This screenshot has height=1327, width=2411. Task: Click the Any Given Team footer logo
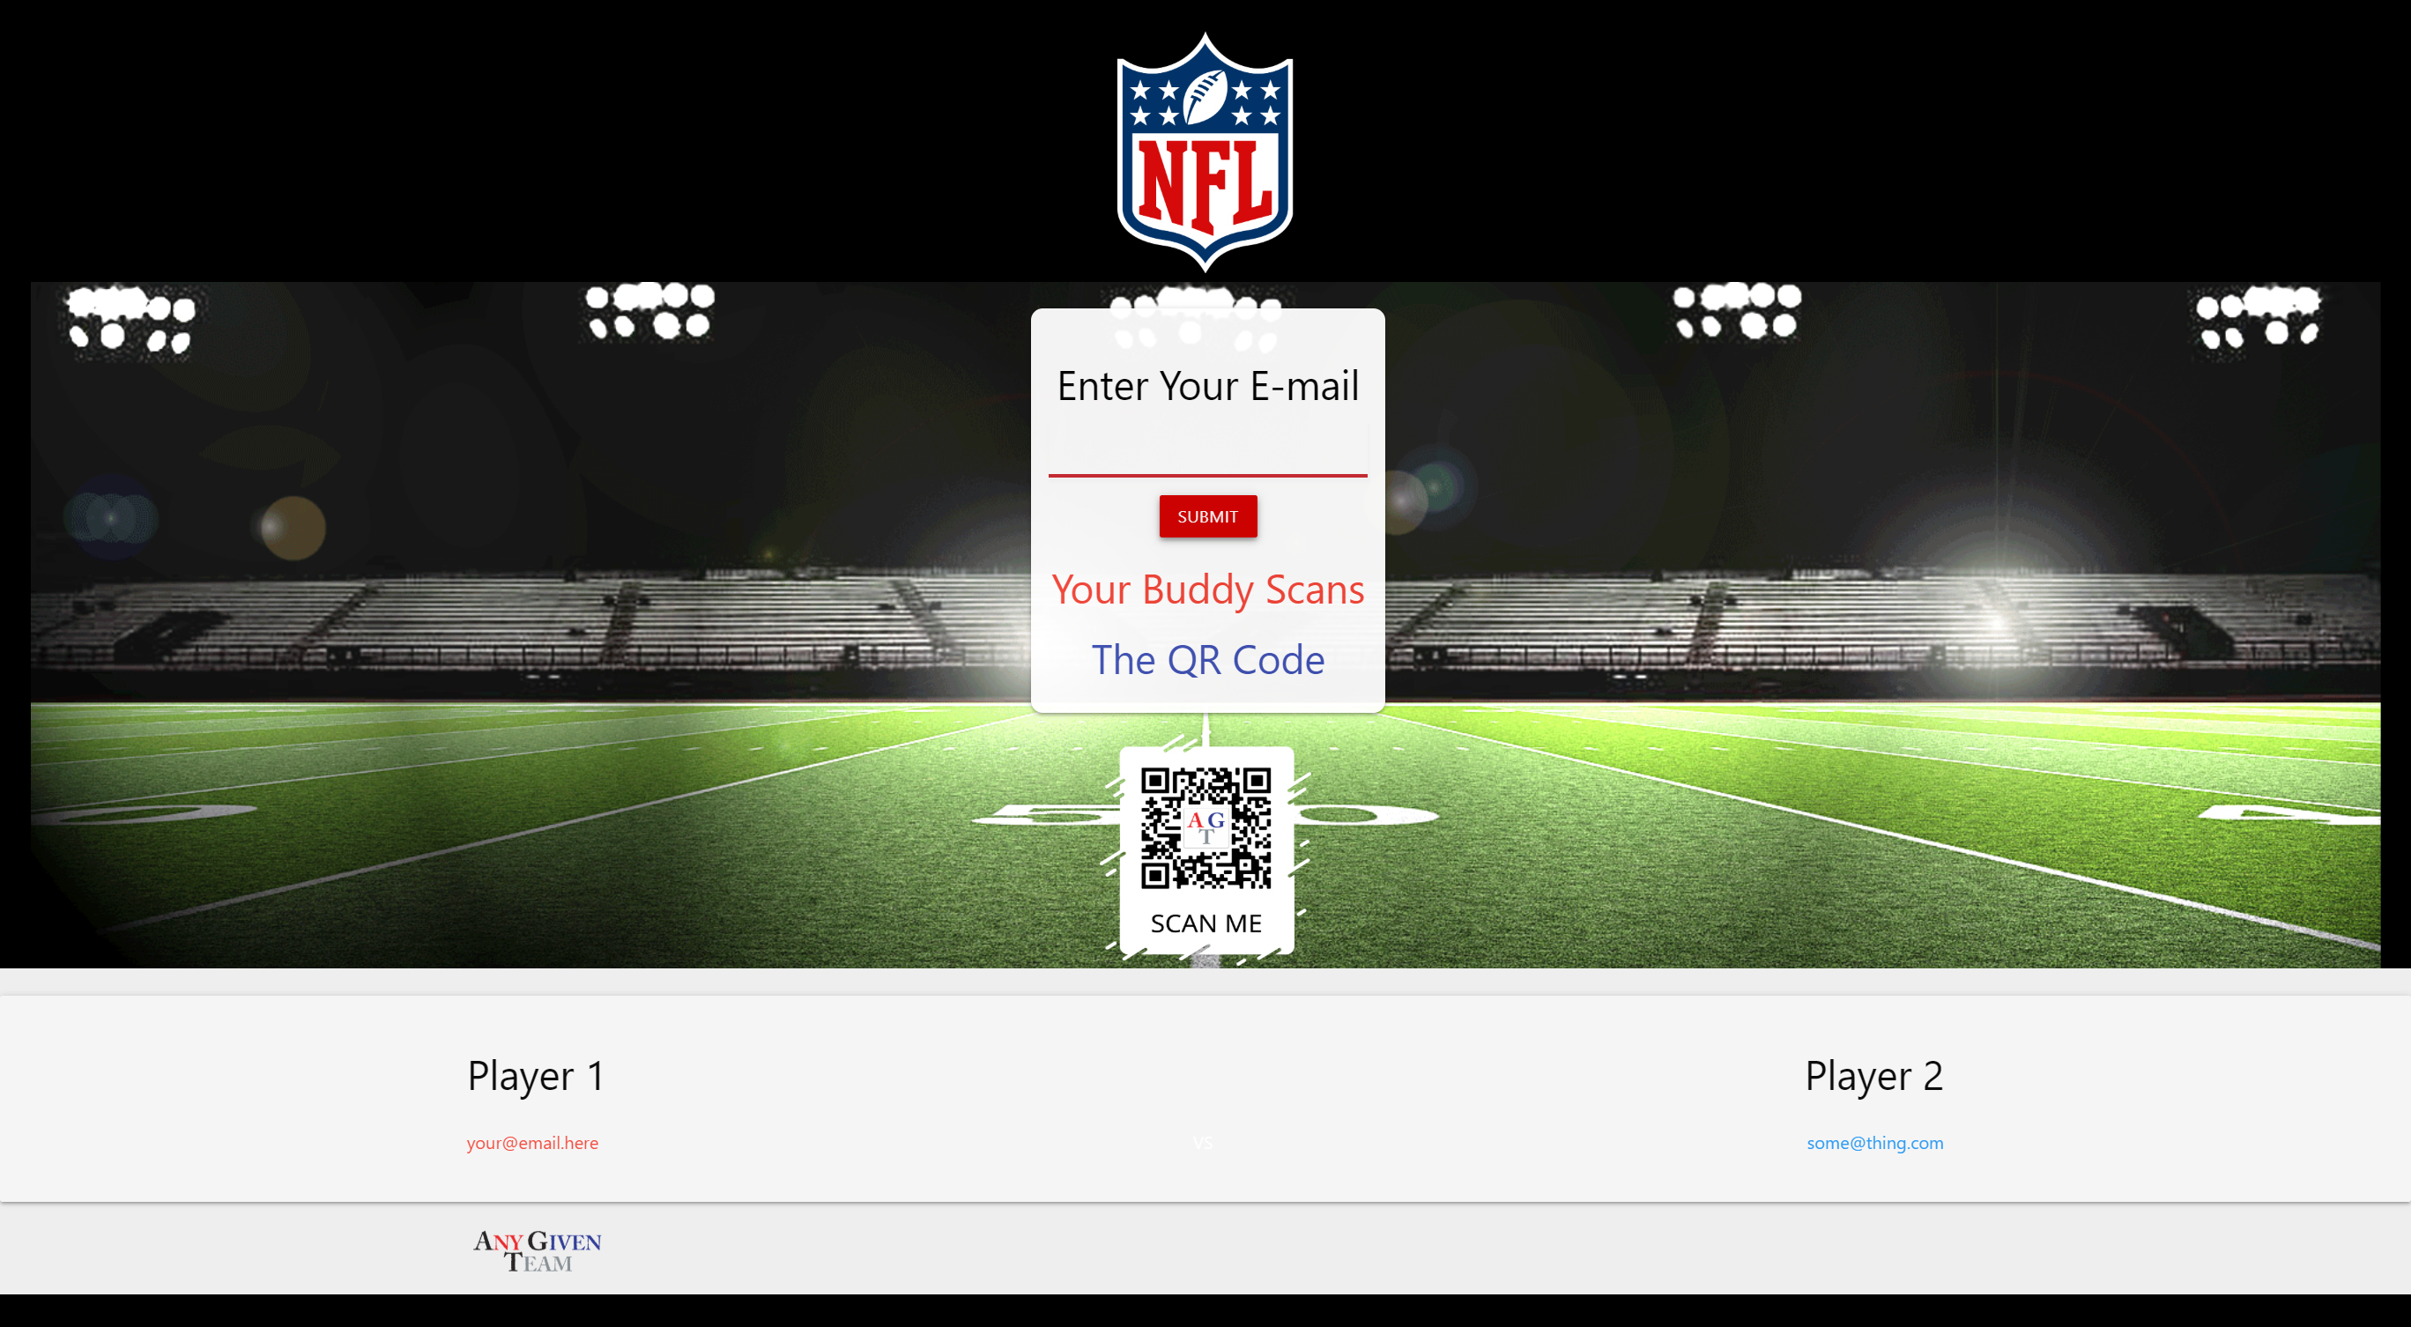click(x=537, y=1250)
